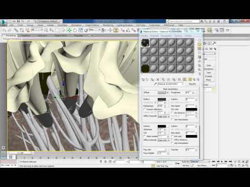Open the Workspace Default dropdown
Screen dimensions: 250x187
[49, 21]
